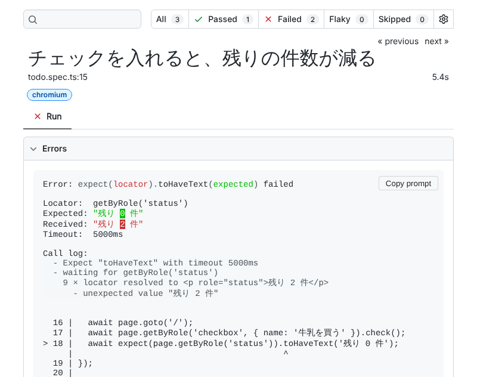Viewport: 477px width, 377px height.
Task: Click code line 17 with checkbox check()
Action: click(x=229, y=333)
